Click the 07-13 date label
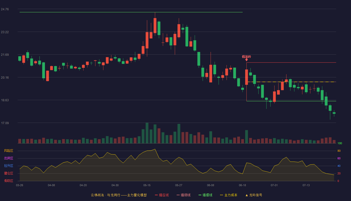 [x=306, y=185]
